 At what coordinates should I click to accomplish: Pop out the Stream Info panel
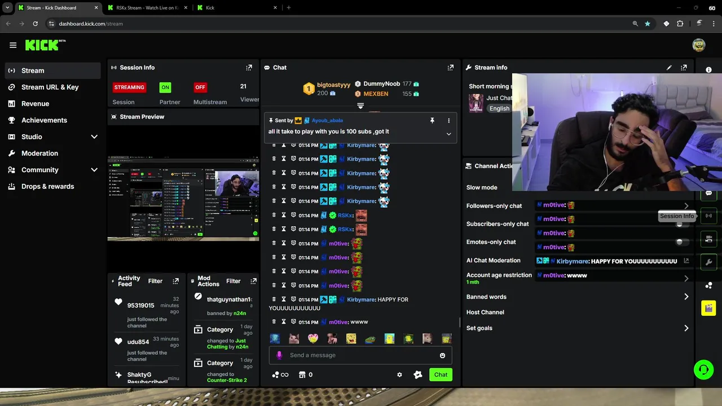pyautogui.click(x=684, y=68)
